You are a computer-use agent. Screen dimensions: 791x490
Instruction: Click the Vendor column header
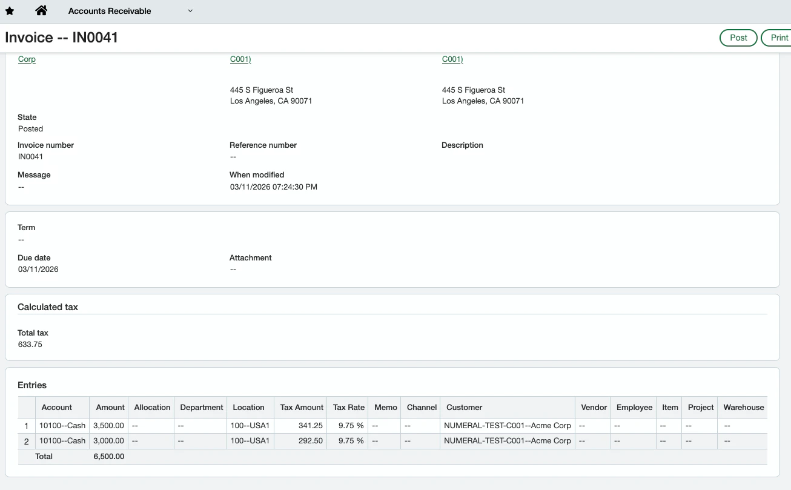click(594, 408)
